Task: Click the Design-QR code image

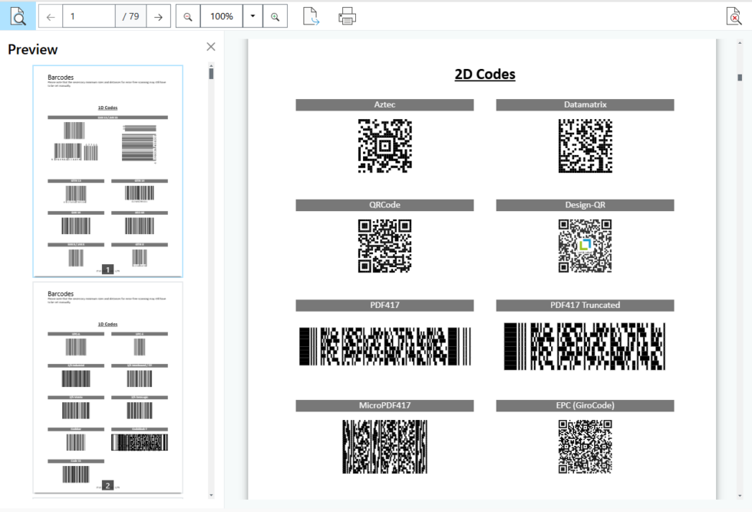Action: tap(585, 245)
